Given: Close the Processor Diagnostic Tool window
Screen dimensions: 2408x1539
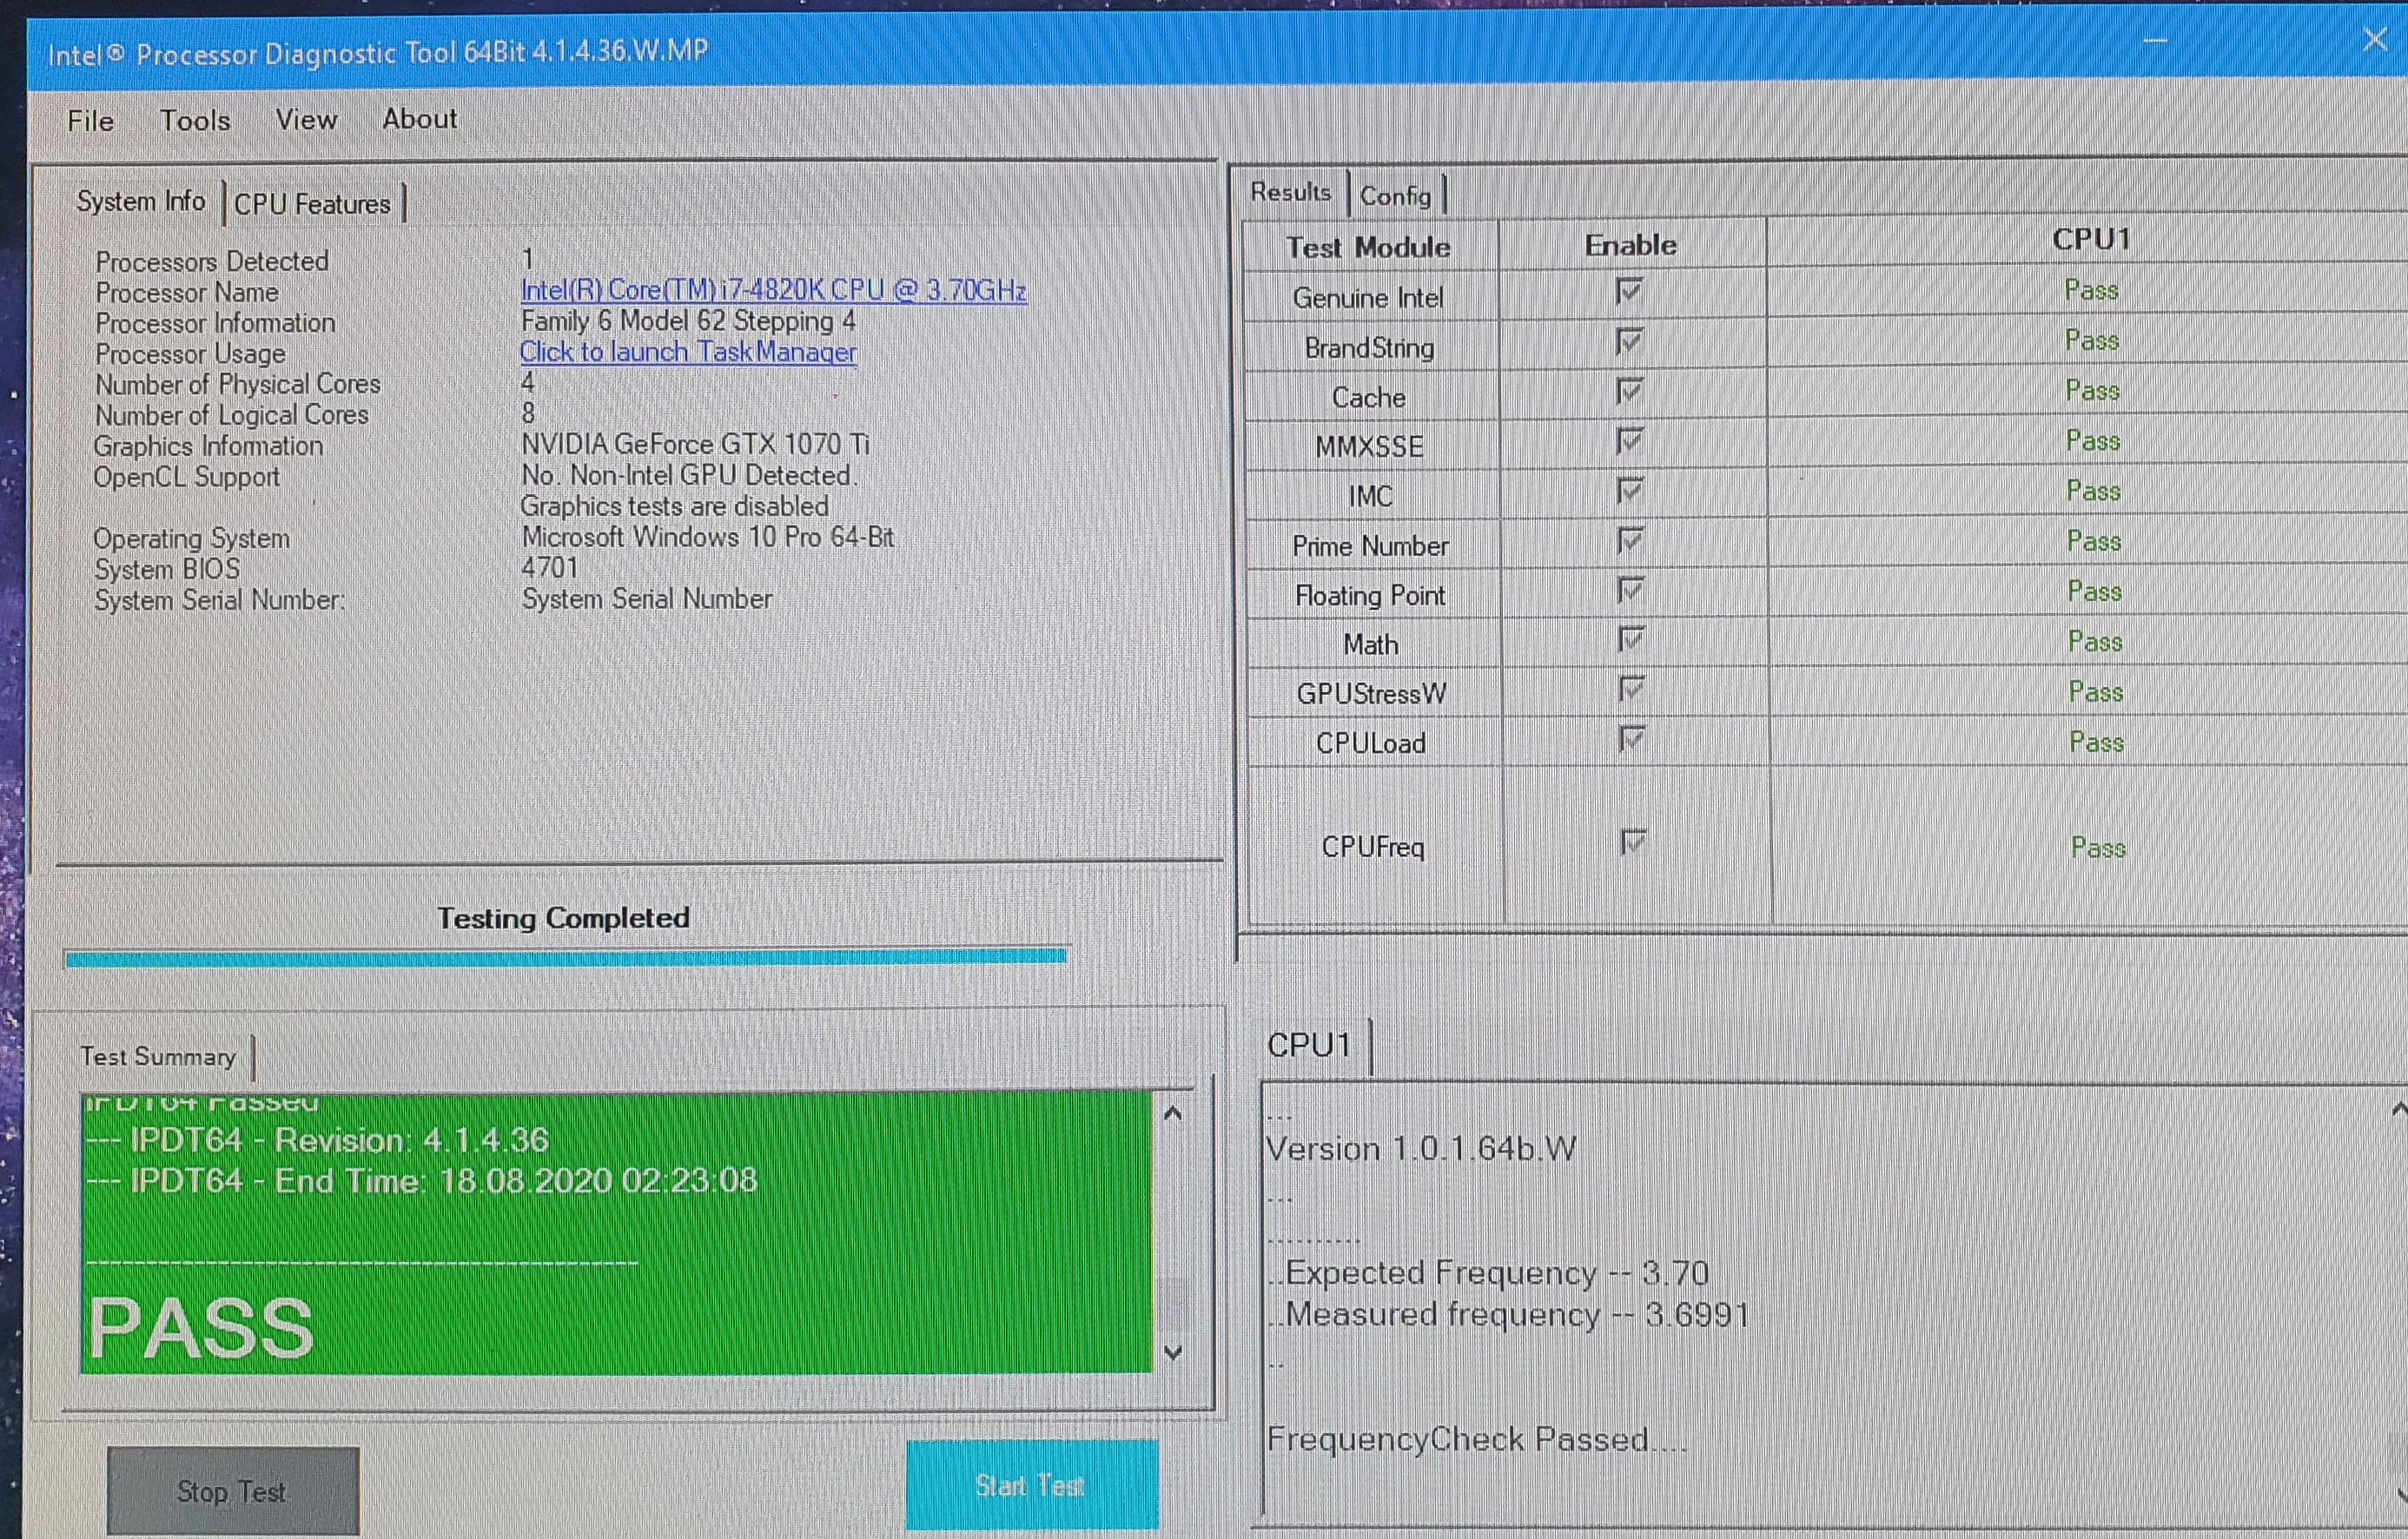Looking at the screenshot, I should click(x=2374, y=40).
